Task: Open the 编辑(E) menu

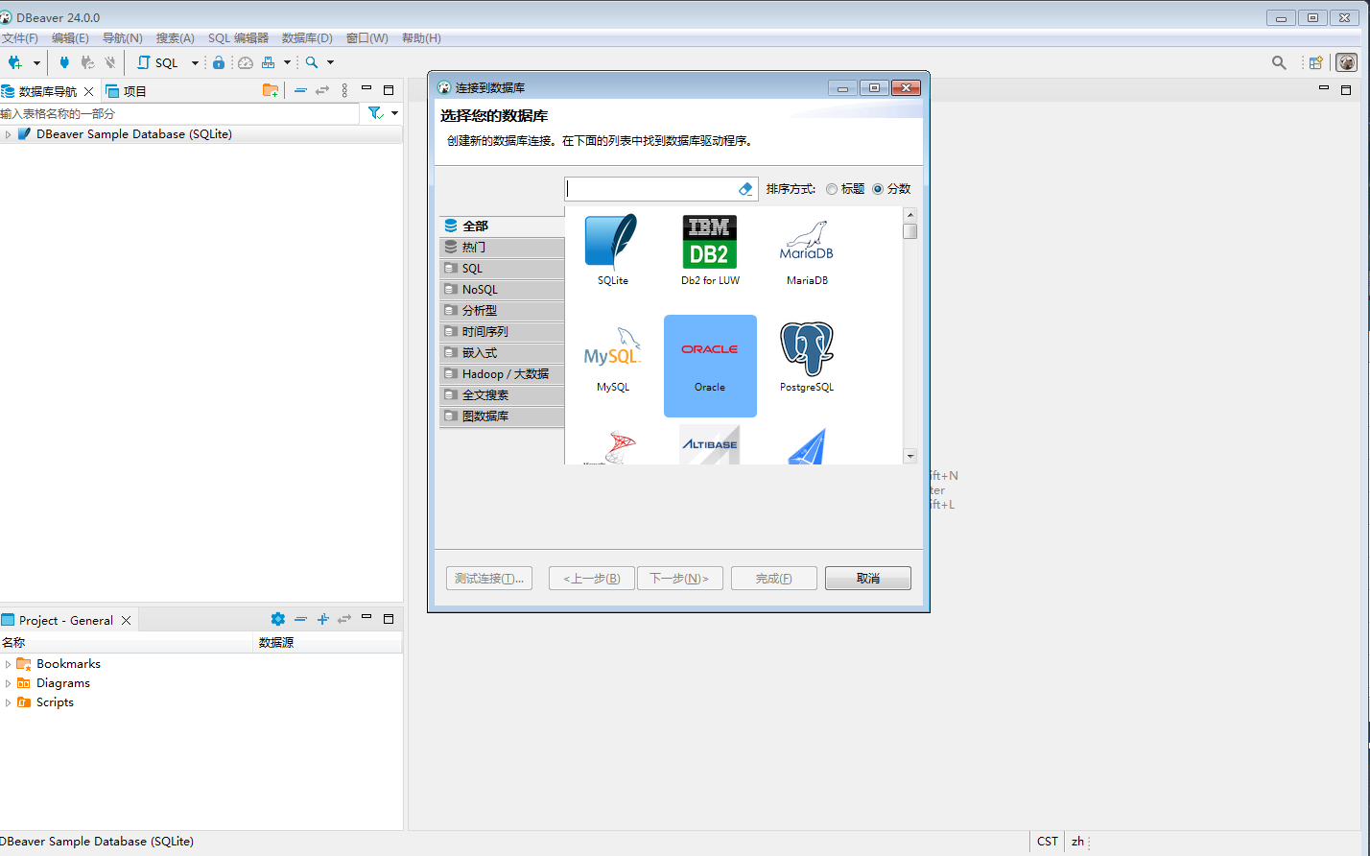Action: pyautogui.click(x=70, y=38)
